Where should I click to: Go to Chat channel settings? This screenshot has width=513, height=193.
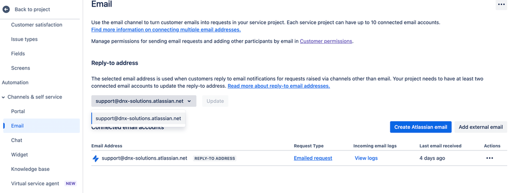[x=16, y=140]
